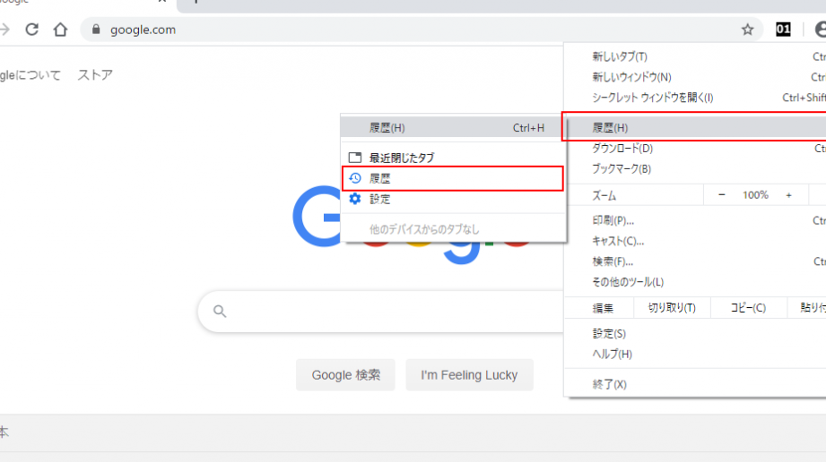The image size is (826, 462).
Task: Increase zoom with the plus button
Action: (x=789, y=194)
